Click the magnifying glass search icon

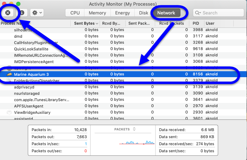(198, 13)
